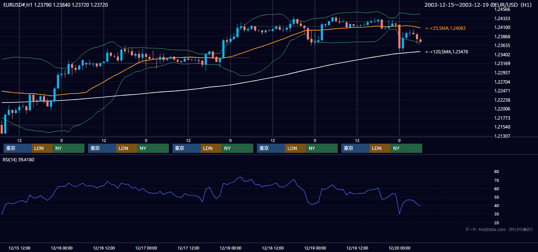Click RSI scale label 60
The width and height of the screenshot is (538, 252).
pyautogui.click(x=496, y=189)
